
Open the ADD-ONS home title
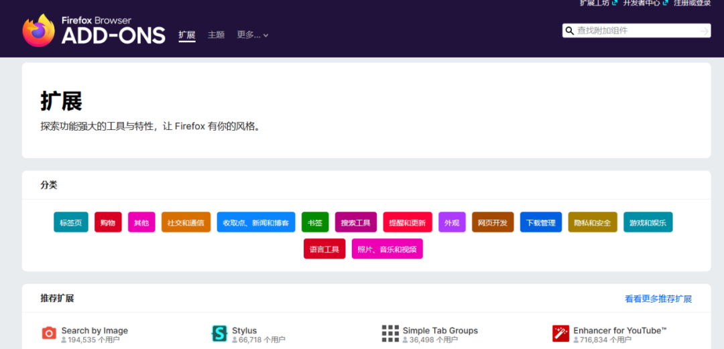pos(113,36)
